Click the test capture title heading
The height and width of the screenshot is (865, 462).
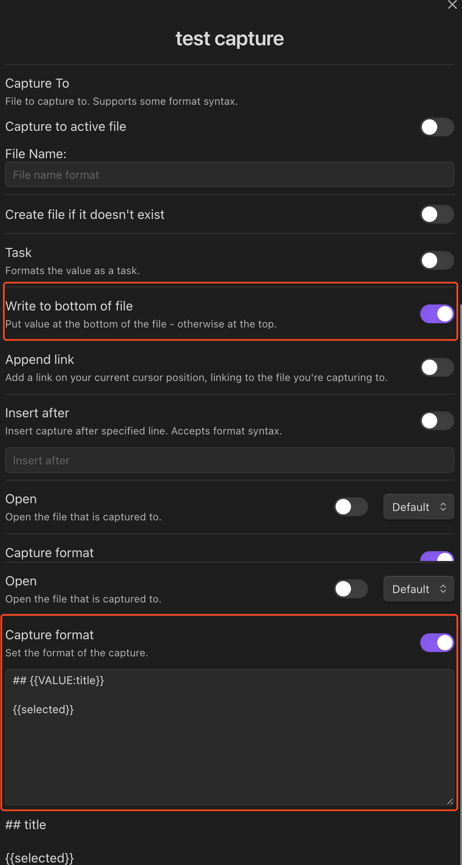[x=230, y=39]
